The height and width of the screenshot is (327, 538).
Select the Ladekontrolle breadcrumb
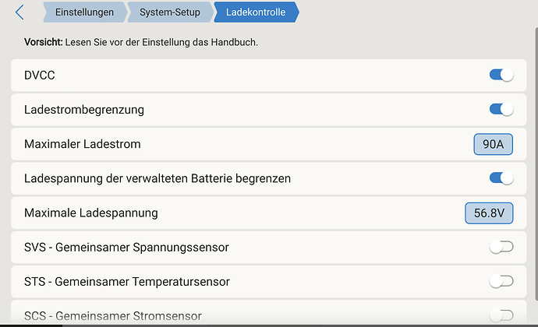tap(254, 12)
